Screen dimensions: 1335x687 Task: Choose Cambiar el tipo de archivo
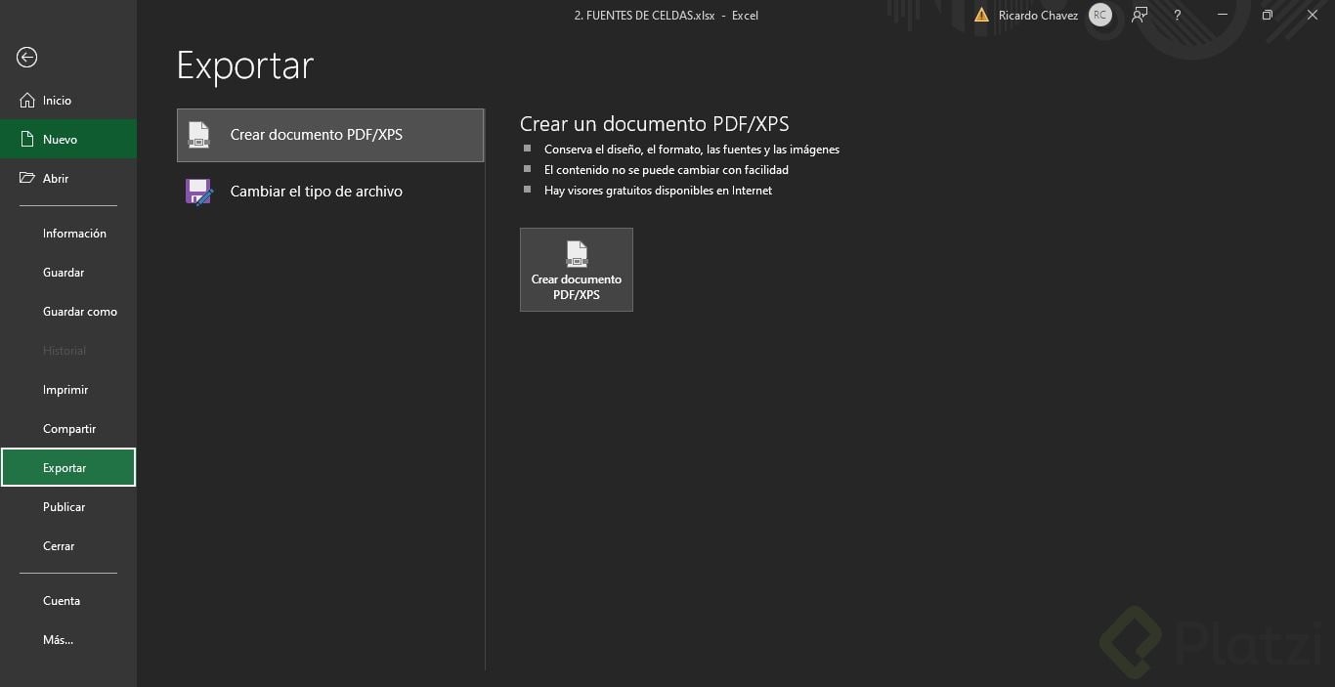click(x=330, y=192)
